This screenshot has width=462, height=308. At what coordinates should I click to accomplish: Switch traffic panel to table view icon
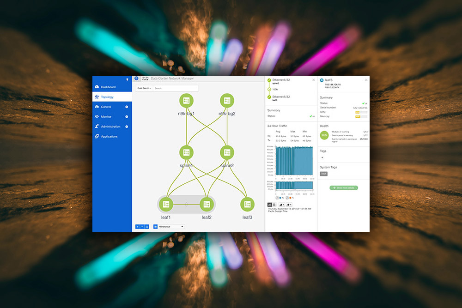point(274,205)
